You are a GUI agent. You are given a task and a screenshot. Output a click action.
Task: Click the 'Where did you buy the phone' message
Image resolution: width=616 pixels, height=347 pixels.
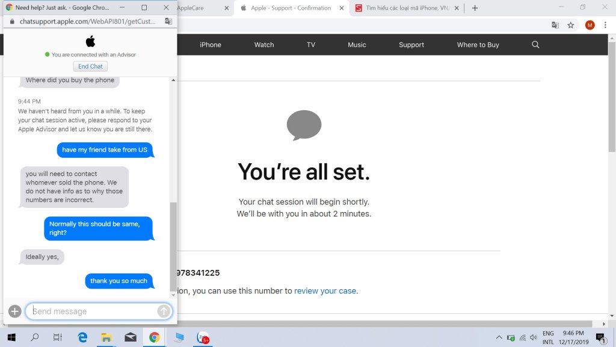pyautogui.click(x=70, y=81)
